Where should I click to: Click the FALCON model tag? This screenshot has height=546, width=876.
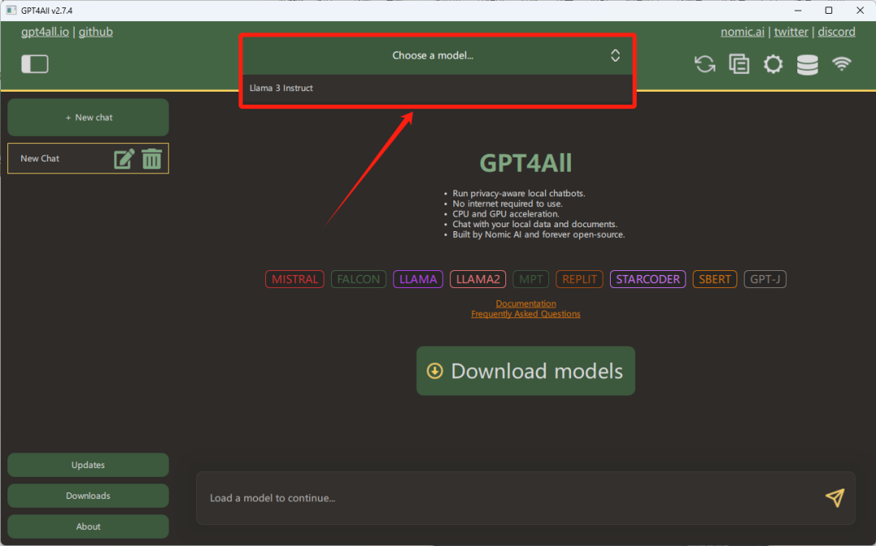359,279
